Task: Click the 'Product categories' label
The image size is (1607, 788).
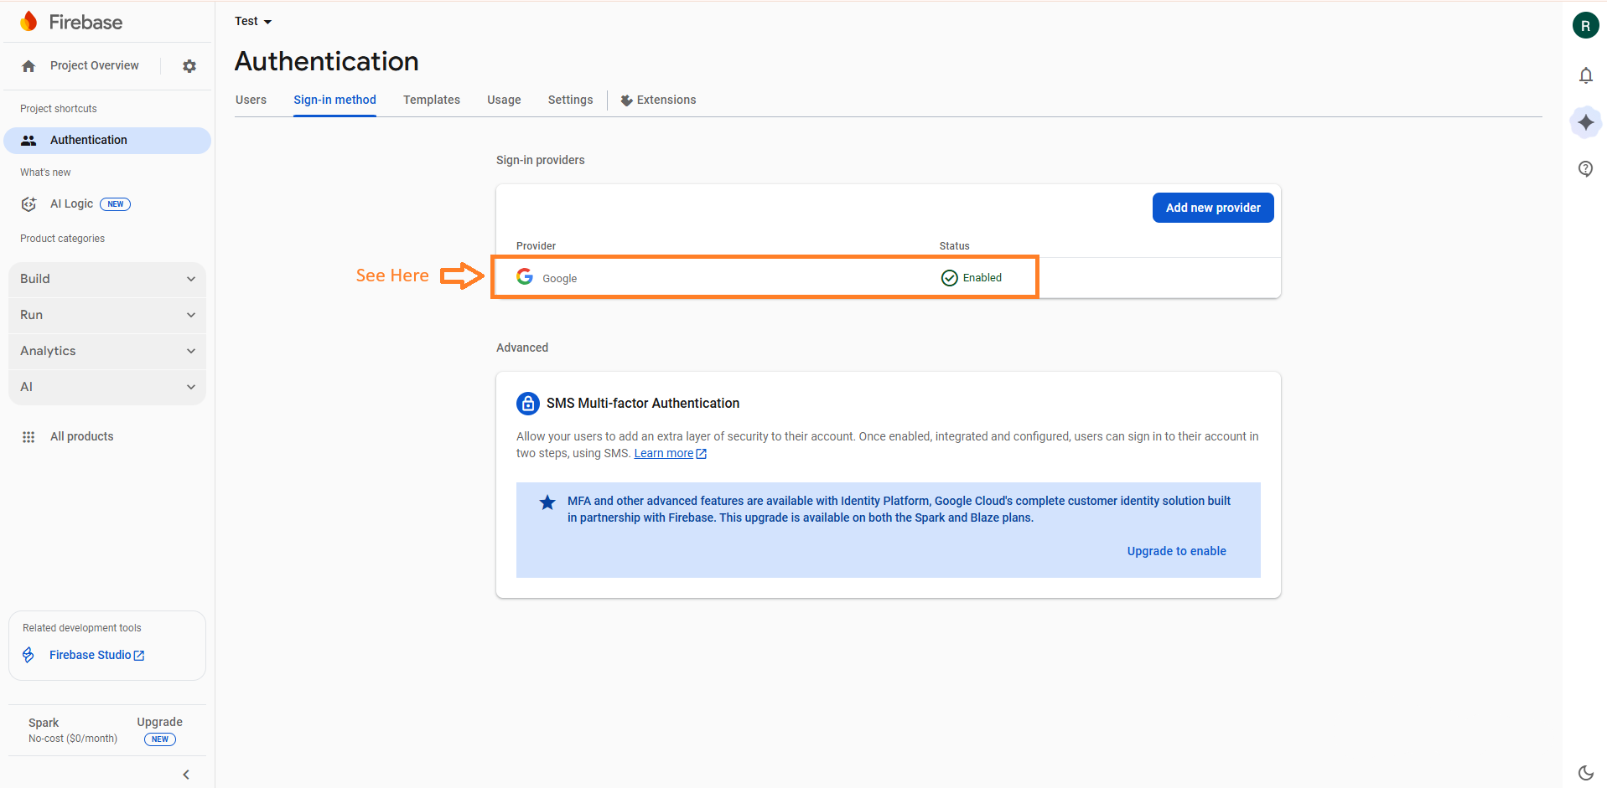Action: (x=63, y=239)
